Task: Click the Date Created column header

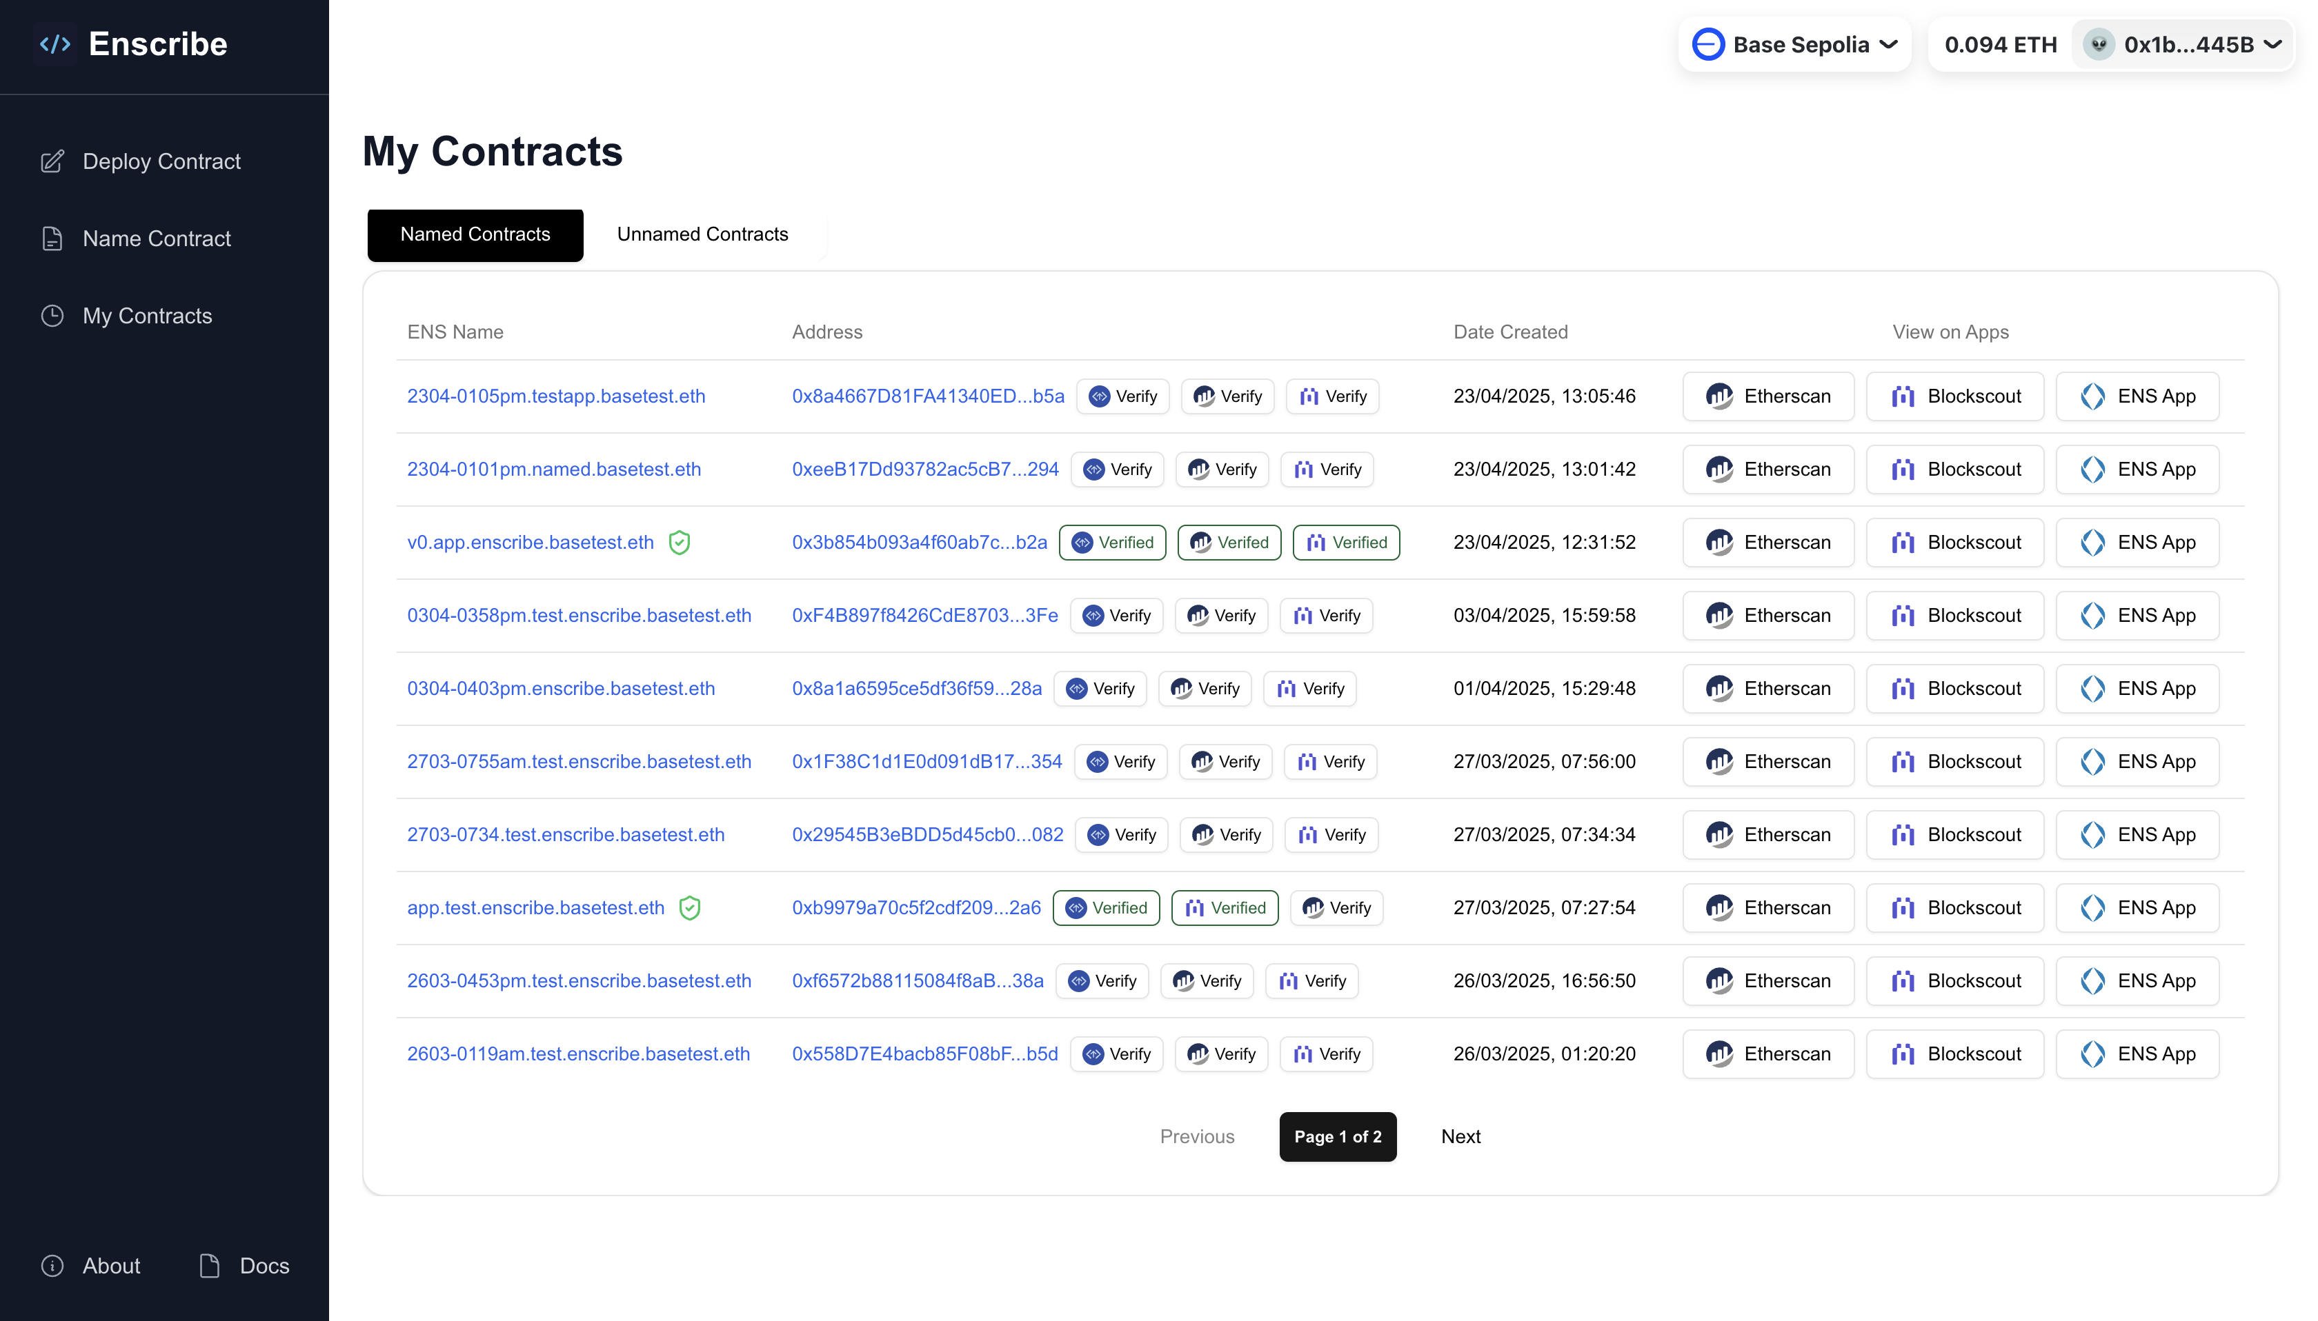Action: (x=1510, y=332)
